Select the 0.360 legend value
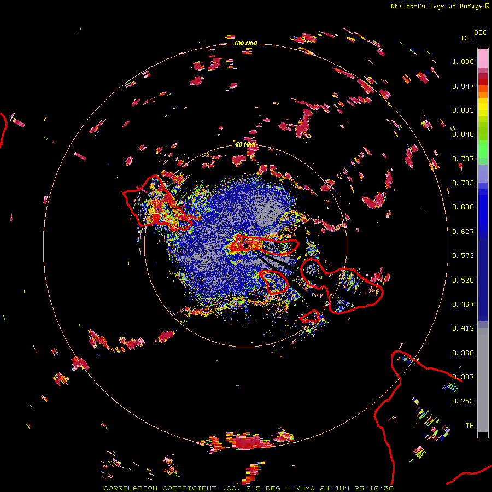 pos(463,353)
